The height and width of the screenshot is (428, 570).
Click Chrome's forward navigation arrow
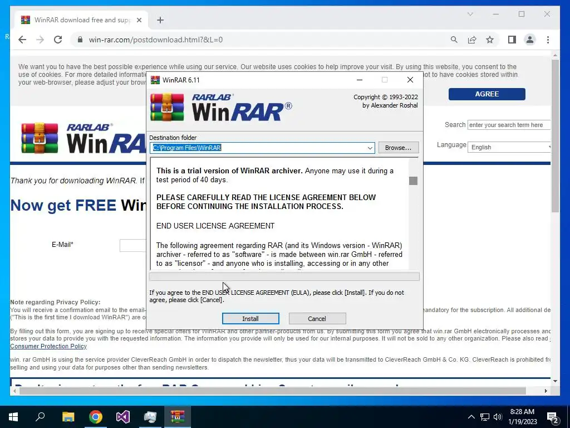click(40, 40)
